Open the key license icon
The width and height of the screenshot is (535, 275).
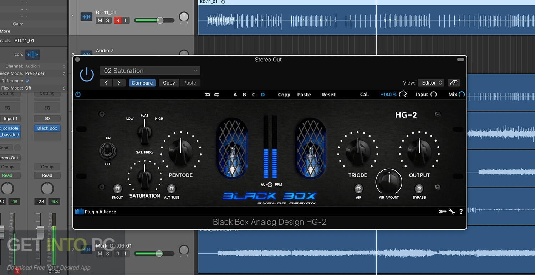pyautogui.click(x=442, y=212)
